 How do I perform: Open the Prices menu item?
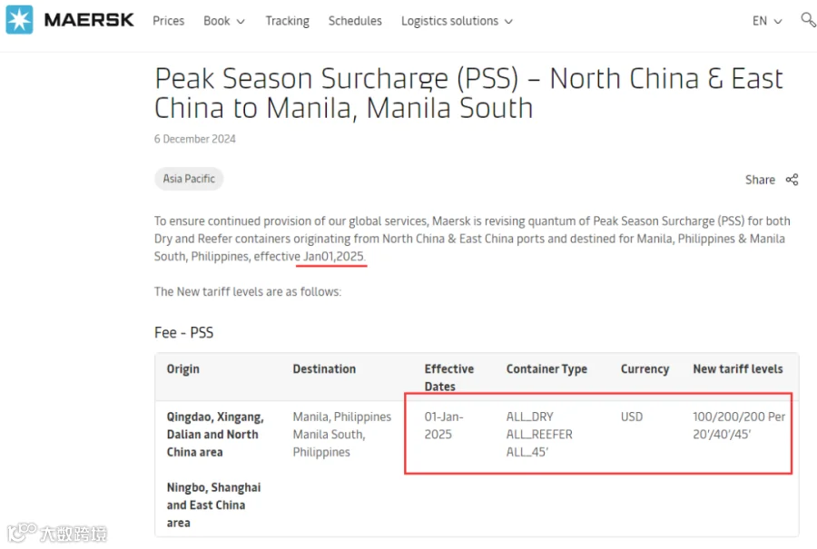[x=168, y=21]
